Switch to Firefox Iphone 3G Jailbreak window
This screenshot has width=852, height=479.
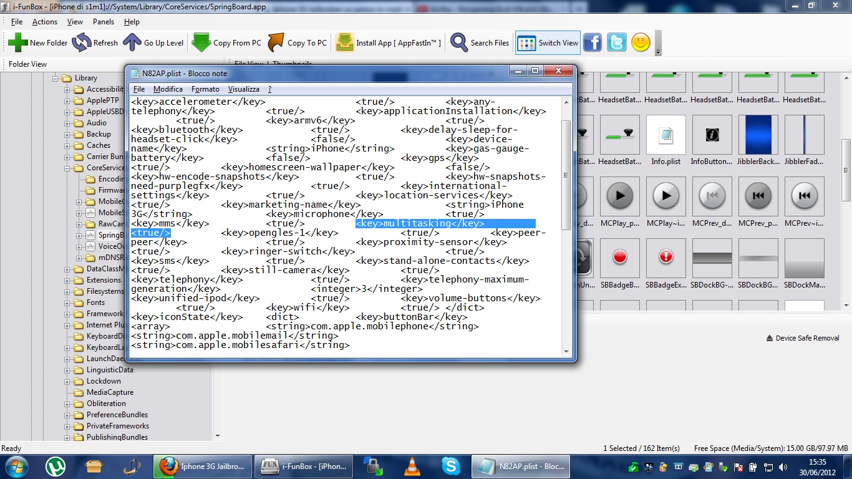(203, 466)
